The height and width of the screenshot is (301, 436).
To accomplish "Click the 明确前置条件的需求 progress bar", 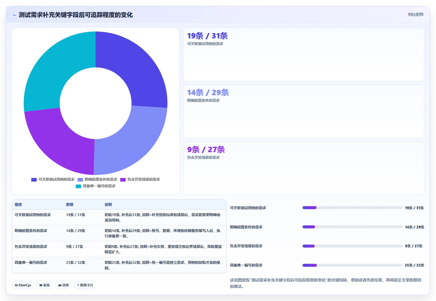I will point(352,227).
